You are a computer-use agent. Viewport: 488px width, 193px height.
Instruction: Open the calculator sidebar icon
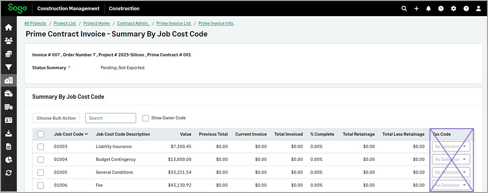point(8,146)
